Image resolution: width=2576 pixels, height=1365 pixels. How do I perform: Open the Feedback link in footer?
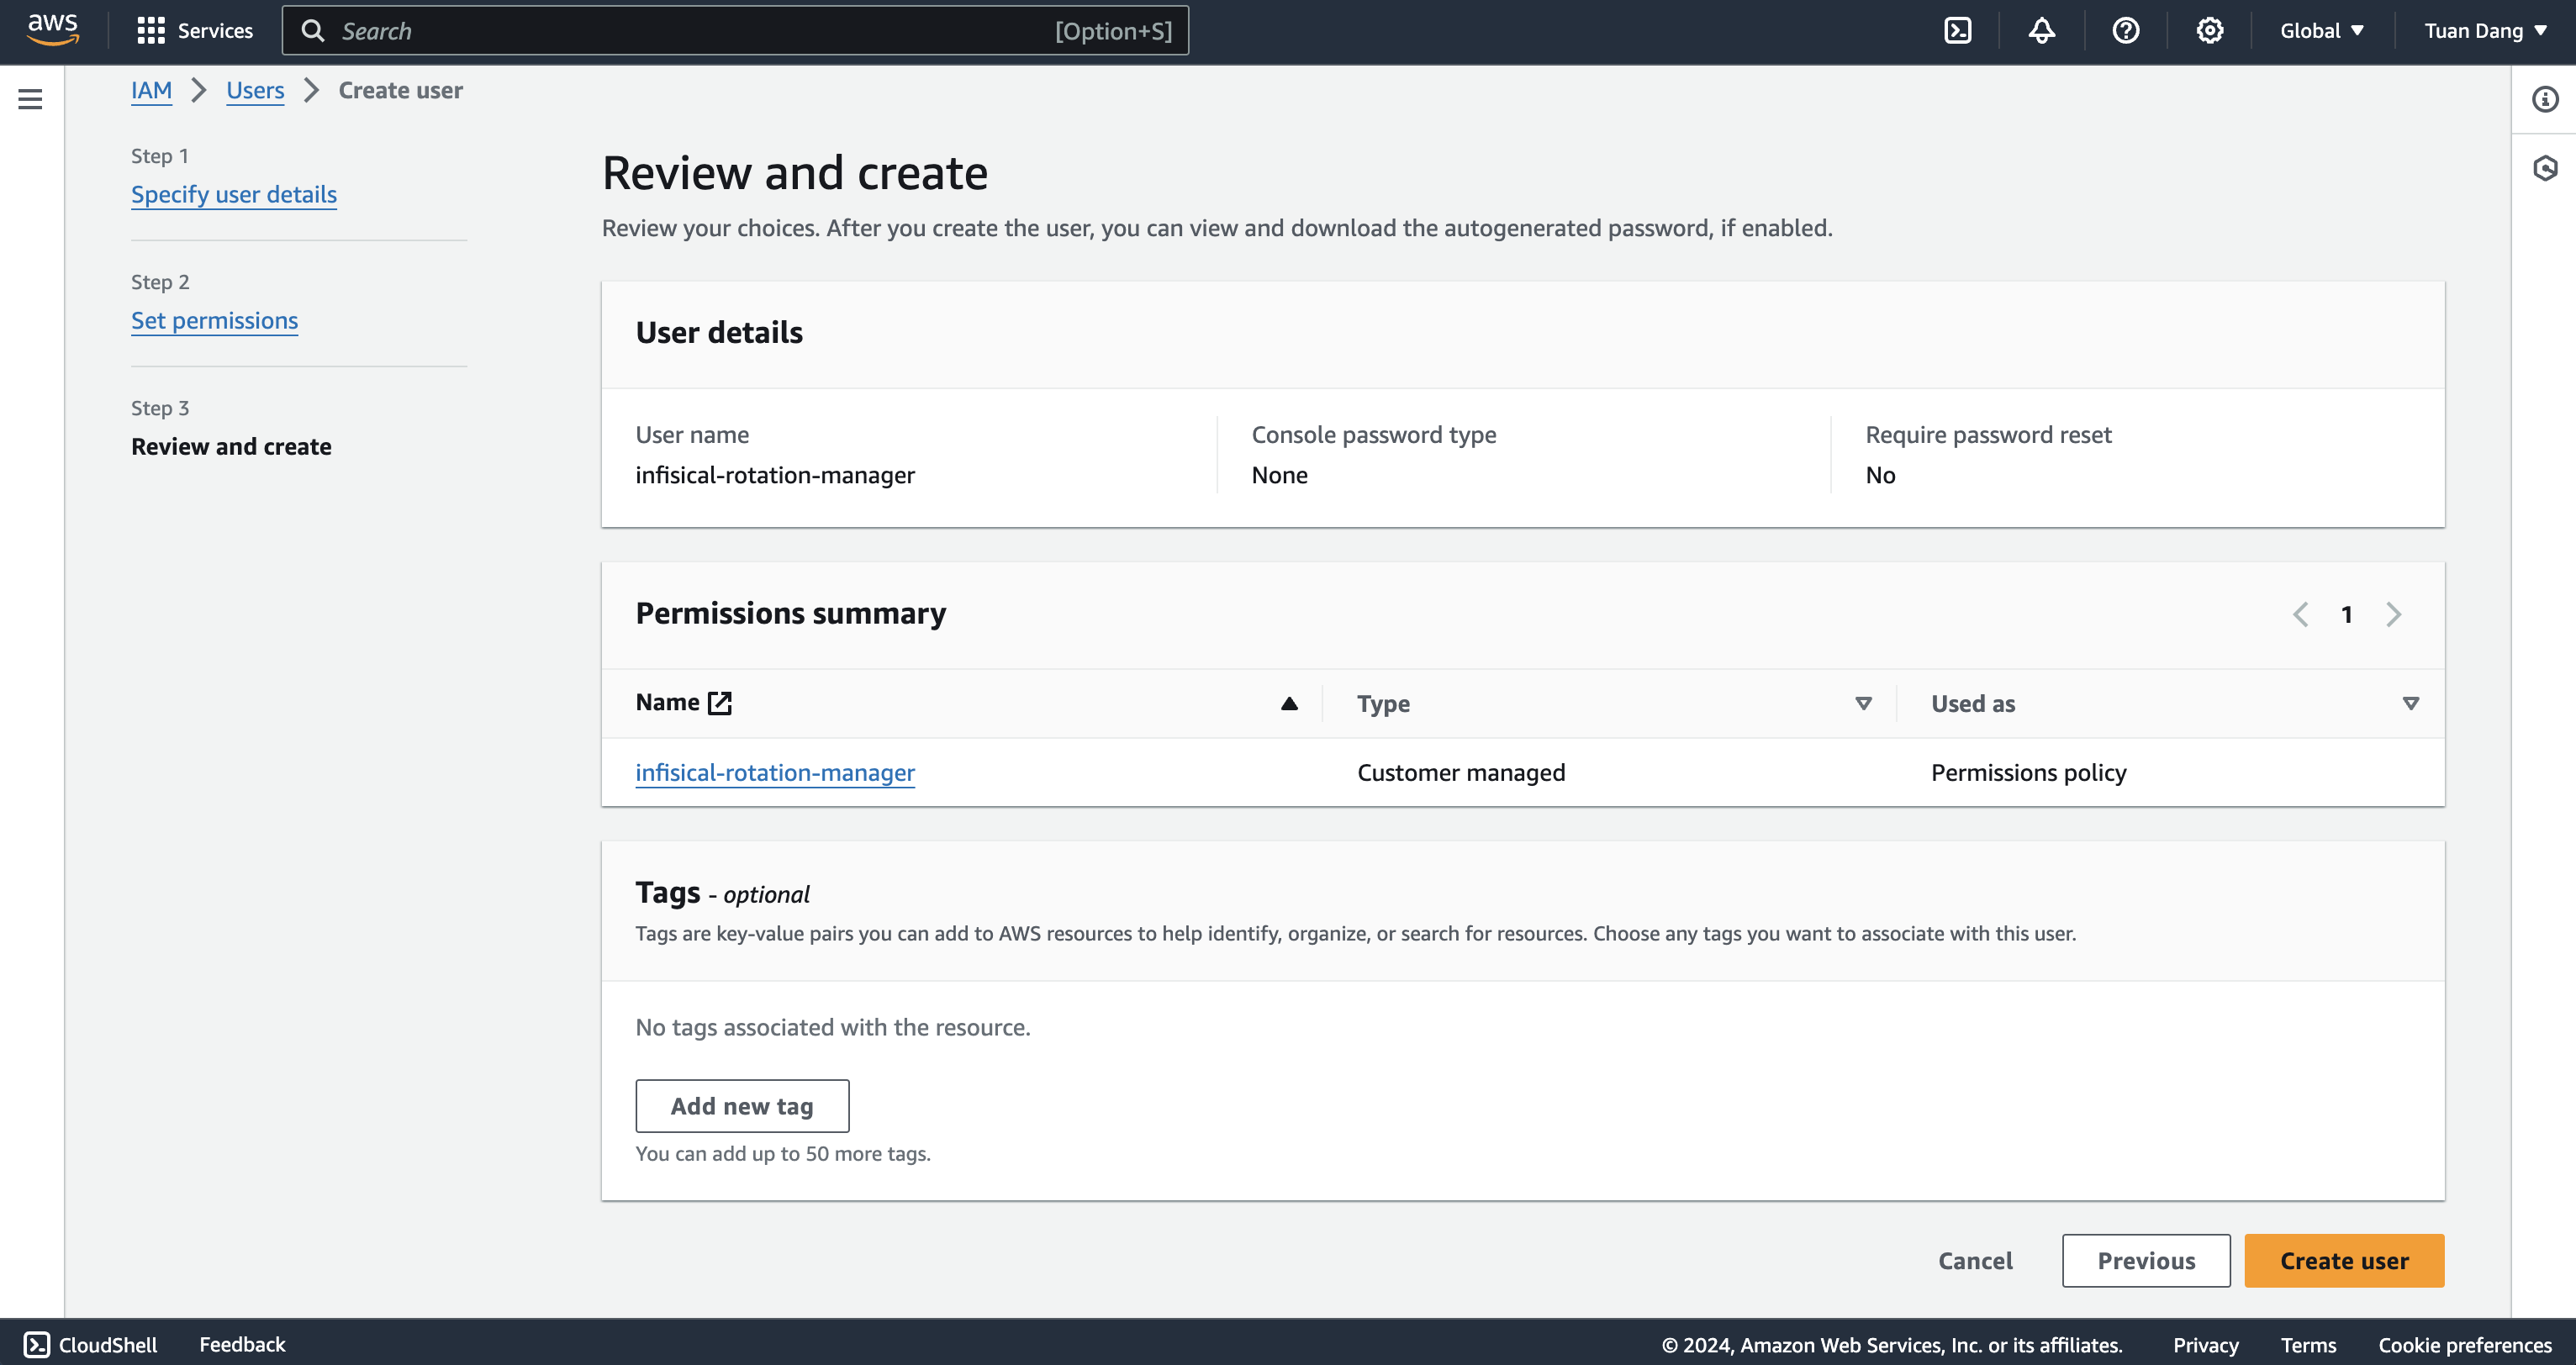(x=242, y=1345)
